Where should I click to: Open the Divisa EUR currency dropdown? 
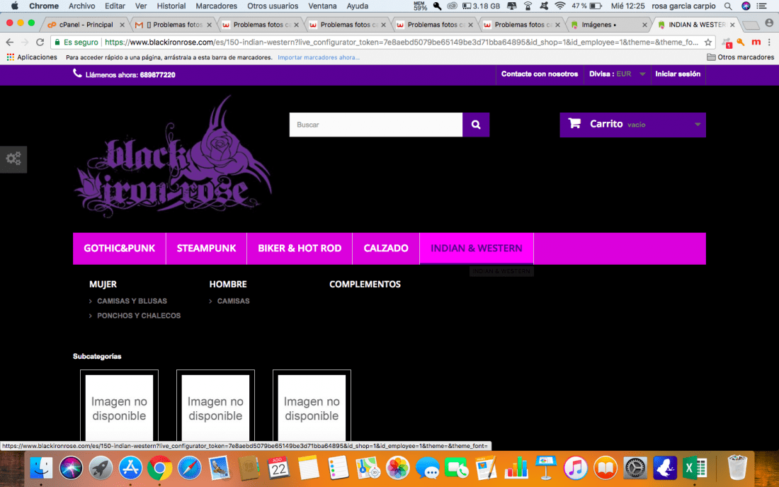click(x=617, y=74)
